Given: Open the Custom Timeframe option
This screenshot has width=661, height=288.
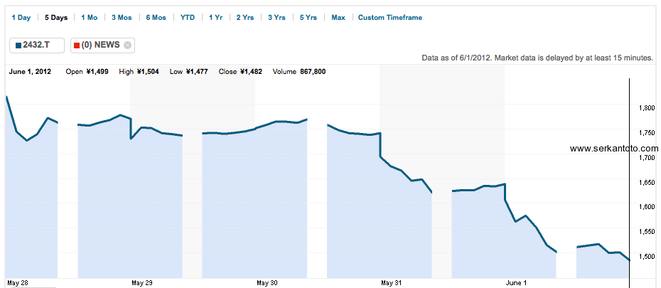Looking at the screenshot, I should click(390, 18).
